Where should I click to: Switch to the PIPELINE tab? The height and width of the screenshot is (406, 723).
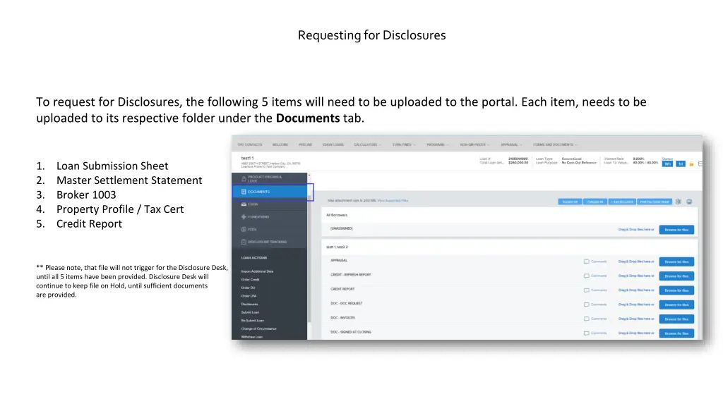[x=304, y=144]
